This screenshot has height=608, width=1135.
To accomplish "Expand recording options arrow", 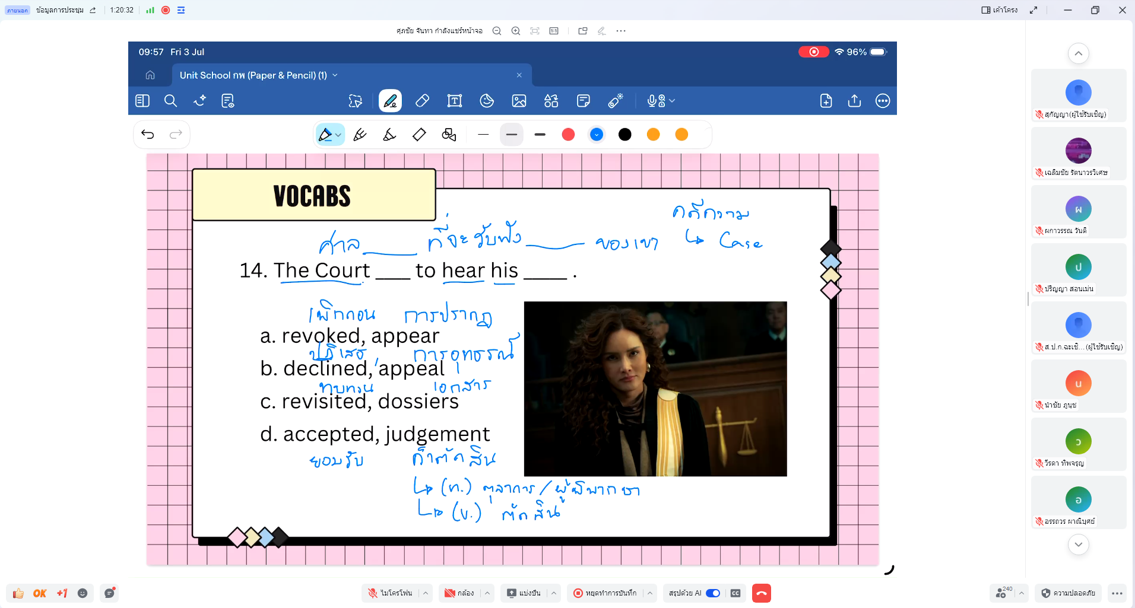I will point(650,593).
